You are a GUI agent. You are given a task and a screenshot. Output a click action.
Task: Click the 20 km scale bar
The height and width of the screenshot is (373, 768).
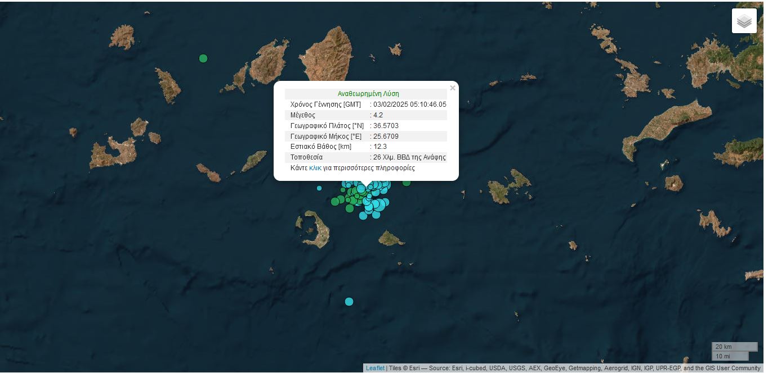click(x=734, y=347)
